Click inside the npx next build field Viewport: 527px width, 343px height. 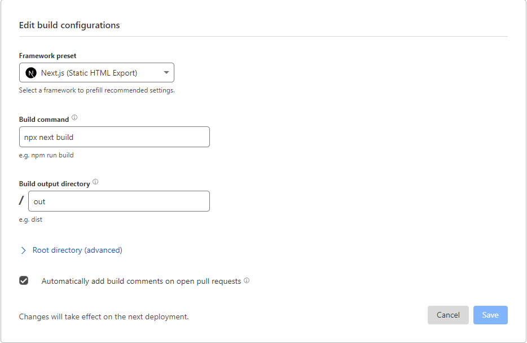[x=114, y=137]
